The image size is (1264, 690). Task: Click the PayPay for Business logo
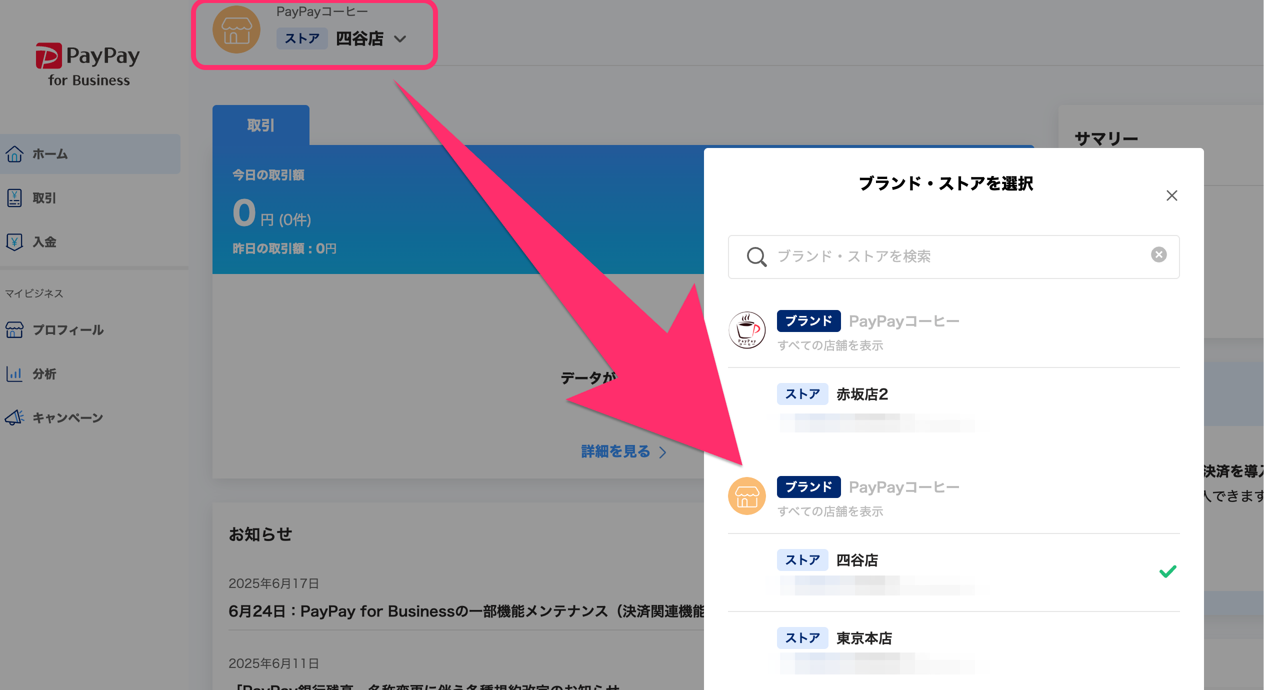[88, 65]
